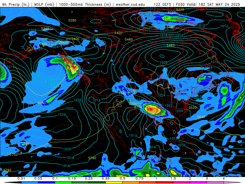Pick the medium green 0.15–0.25 legend swatch
The width and height of the screenshot is (245, 184).
tap(80, 182)
